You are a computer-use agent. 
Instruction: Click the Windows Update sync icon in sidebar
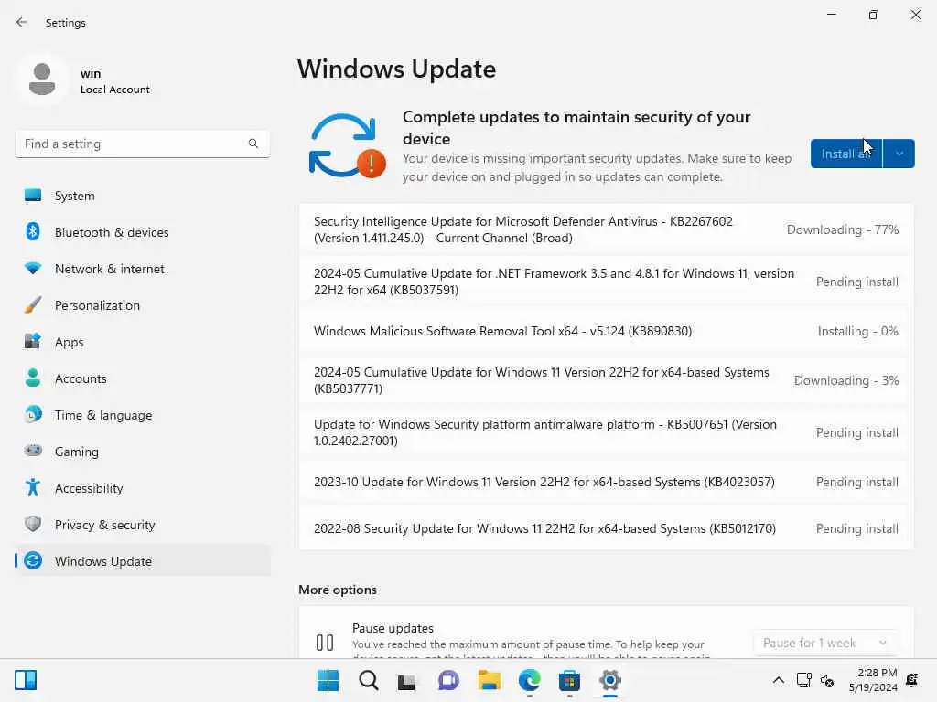[x=33, y=560]
